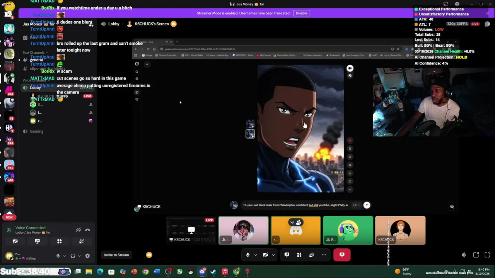This screenshot has height=278, width=495.
Task: Turn on camera in Voice Connected panel
Action: 15,241
